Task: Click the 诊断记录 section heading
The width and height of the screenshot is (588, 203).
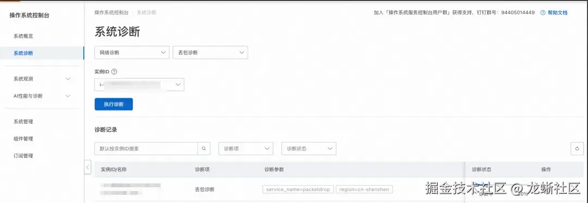Action: click(106, 130)
